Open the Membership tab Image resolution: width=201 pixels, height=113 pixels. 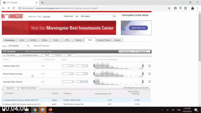pos(10,40)
